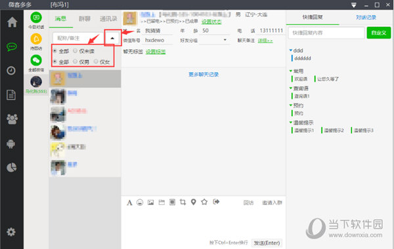This screenshot has height=249, width=394.
Task: Click the 设置标签 link
Action: pos(156,52)
